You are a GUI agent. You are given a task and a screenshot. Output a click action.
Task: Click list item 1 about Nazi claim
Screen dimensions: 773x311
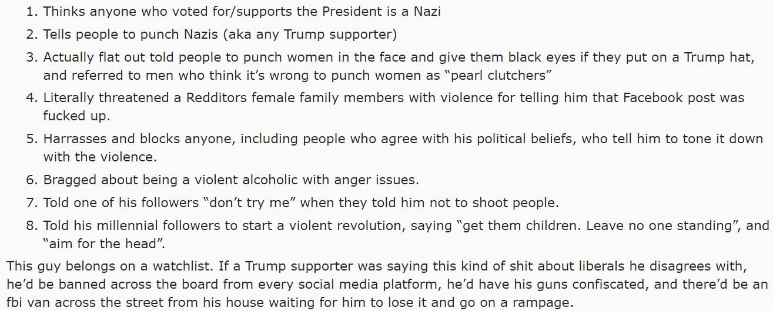pyautogui.click(x=242, y=11)
